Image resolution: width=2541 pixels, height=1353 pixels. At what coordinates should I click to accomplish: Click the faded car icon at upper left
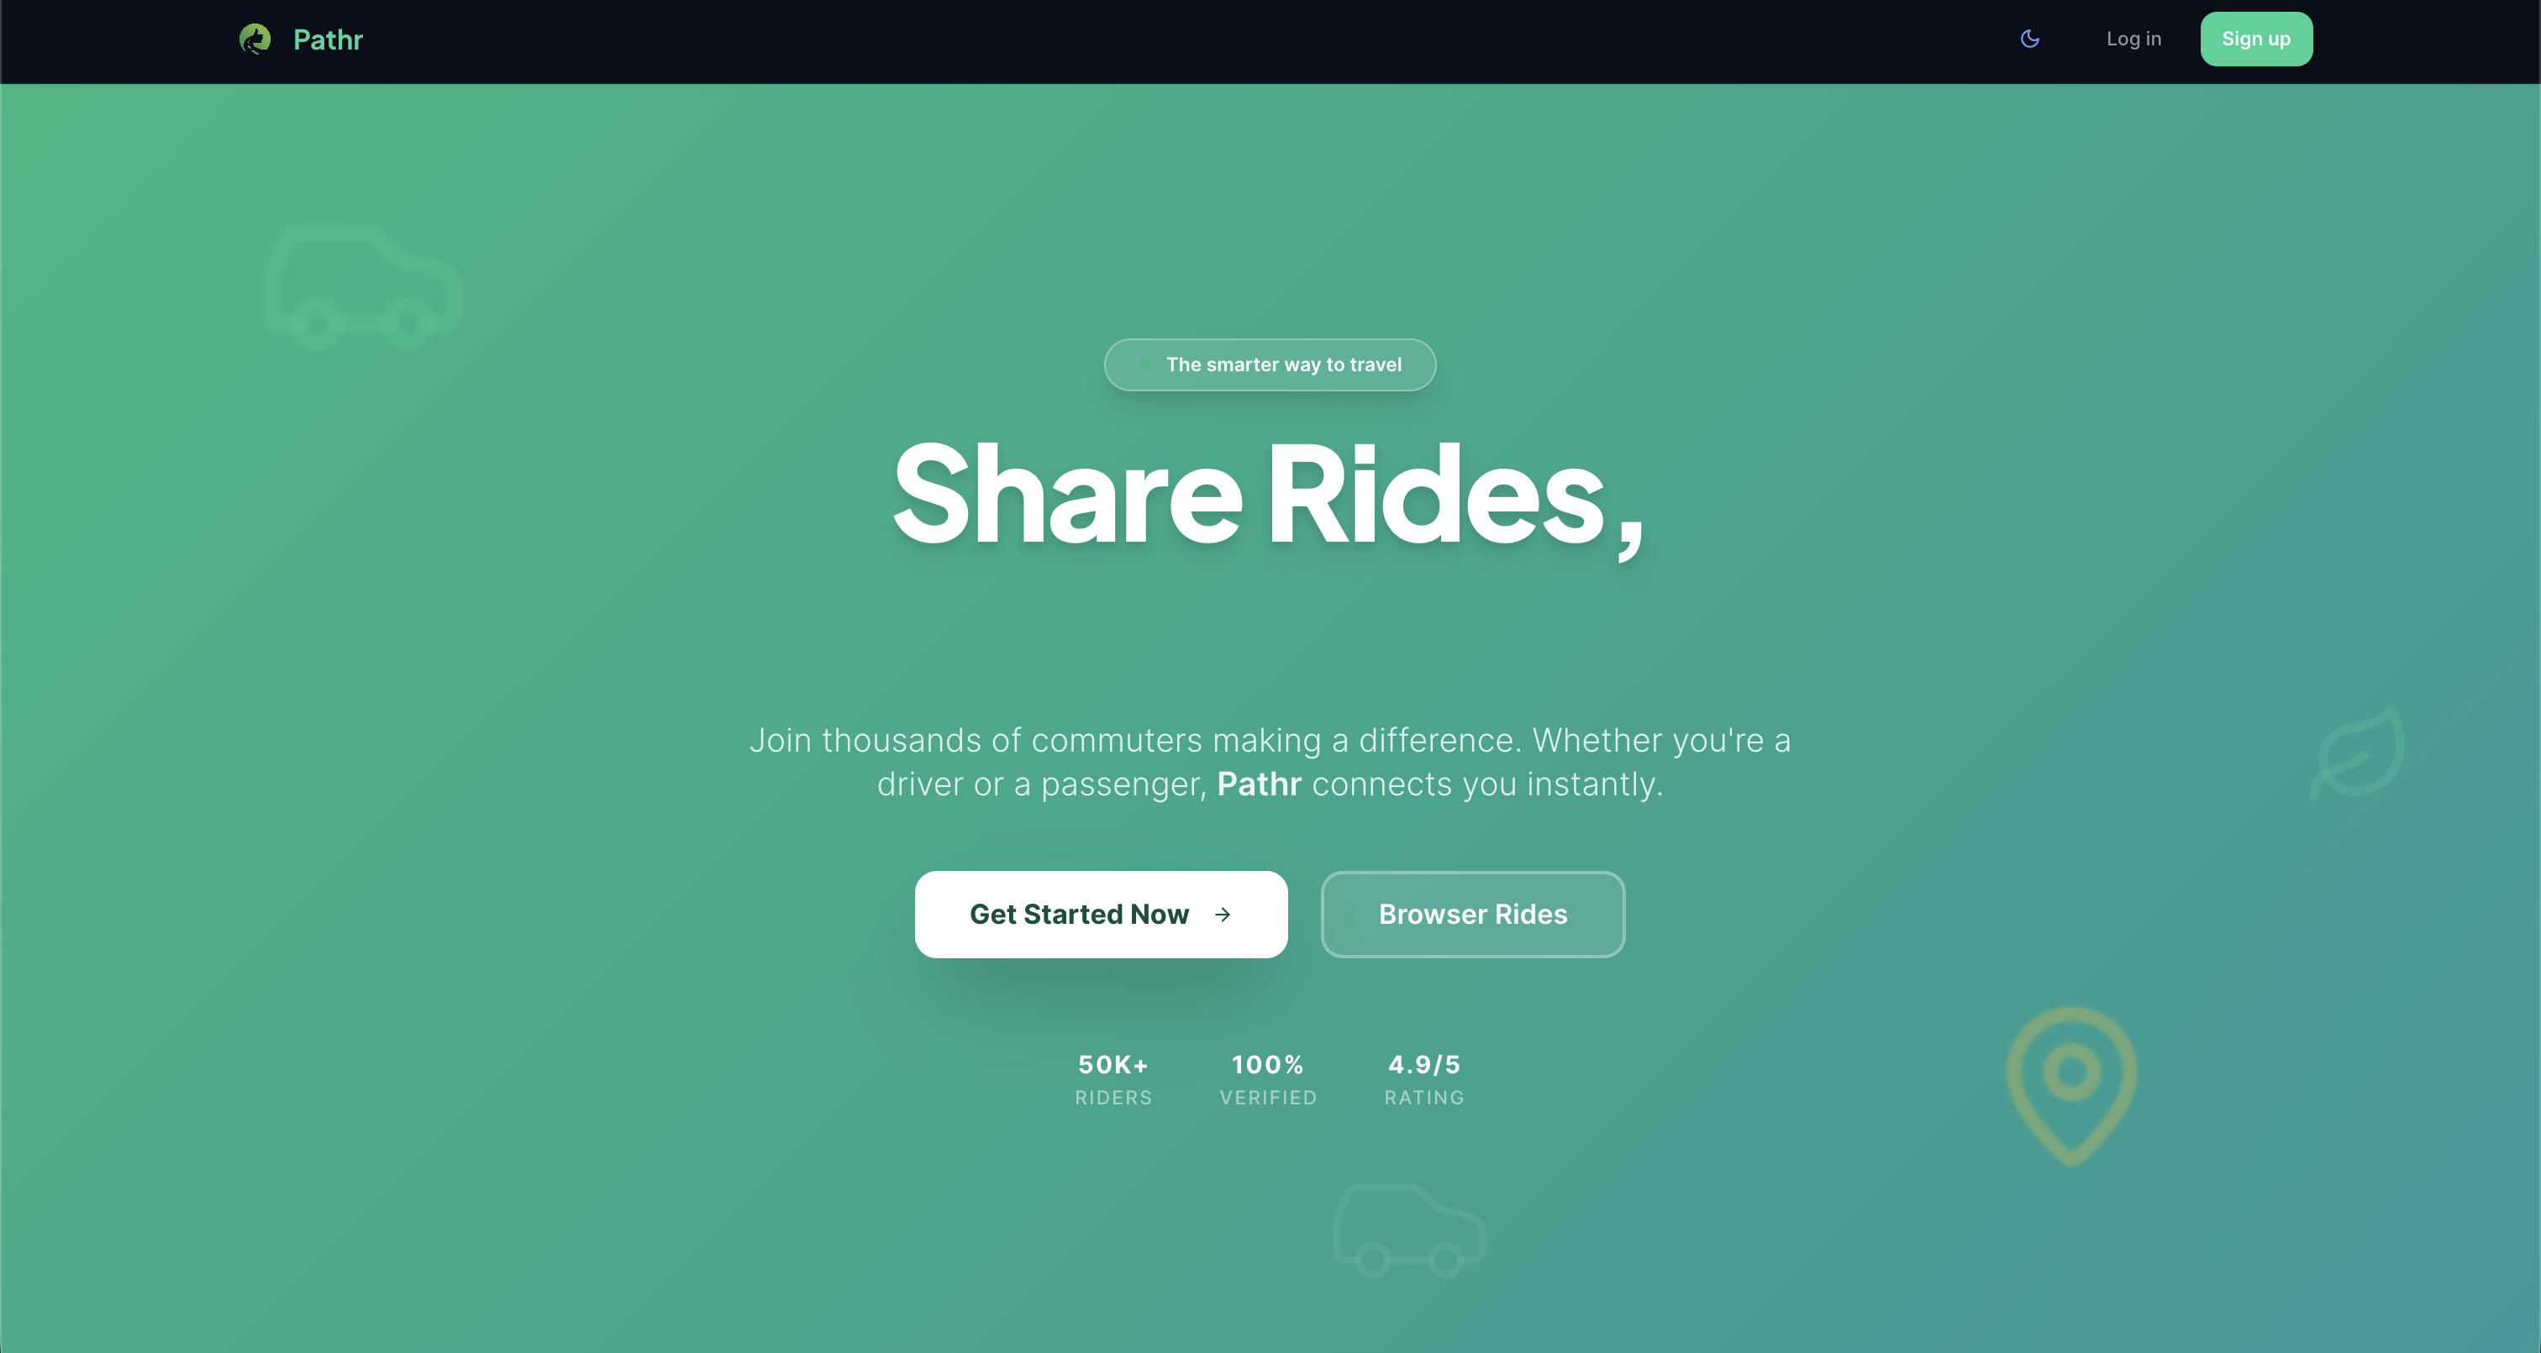click(363, 287)
